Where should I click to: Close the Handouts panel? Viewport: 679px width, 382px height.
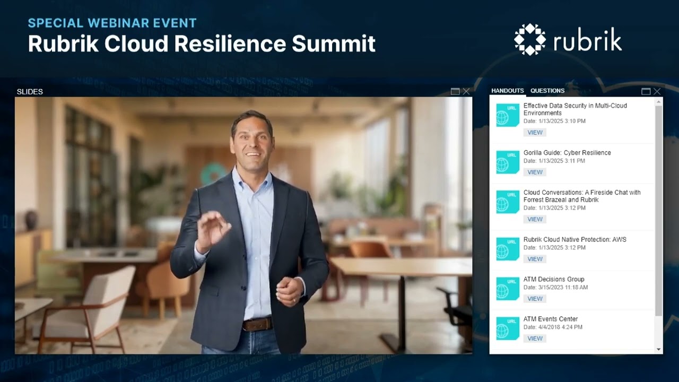tap(657, 91)
